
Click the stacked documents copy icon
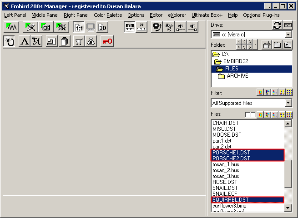(65, 41)
